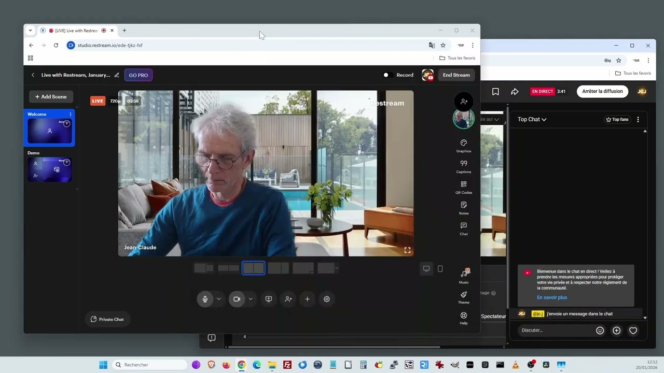Image resolution: width=664 pixels, height=373 pixels.
Task: Open the Music panel
Action: [463, 276]
